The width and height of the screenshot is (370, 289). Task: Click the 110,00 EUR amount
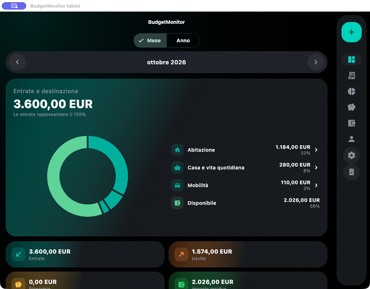[x=296, y=182]
